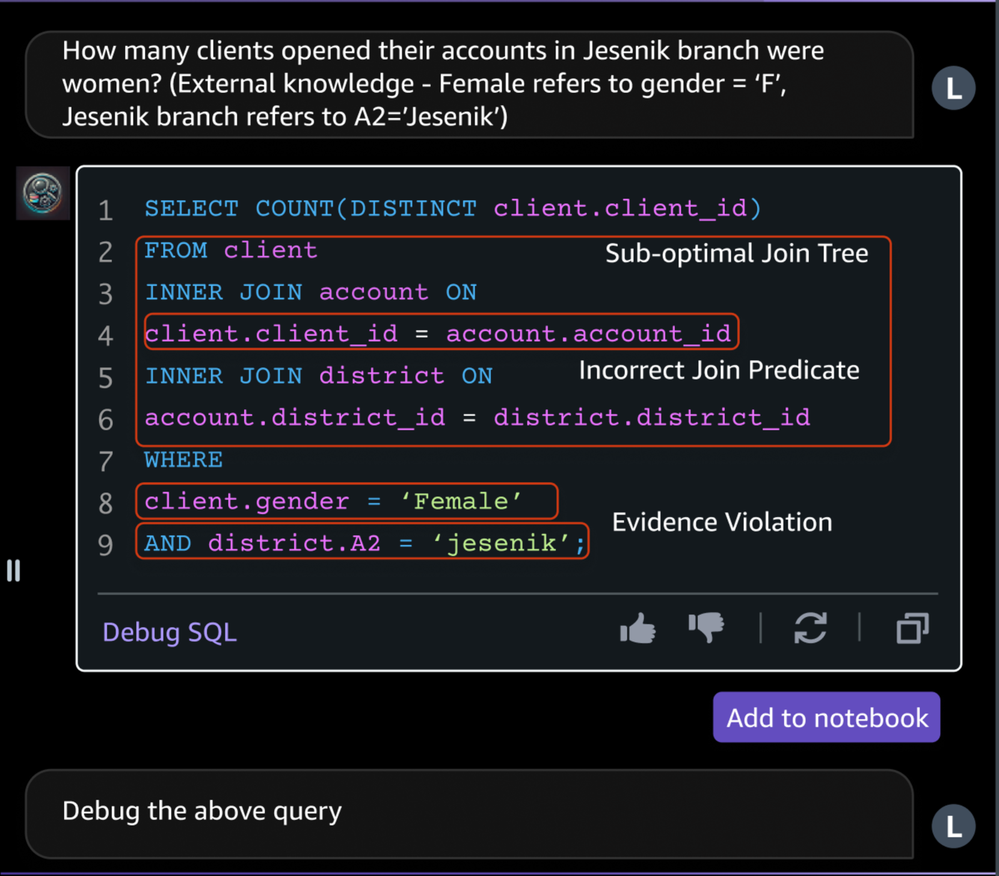Click the assistant avatar icon

pos(43,193)
